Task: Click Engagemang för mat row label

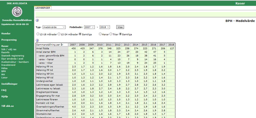Action: coord(48,96)
